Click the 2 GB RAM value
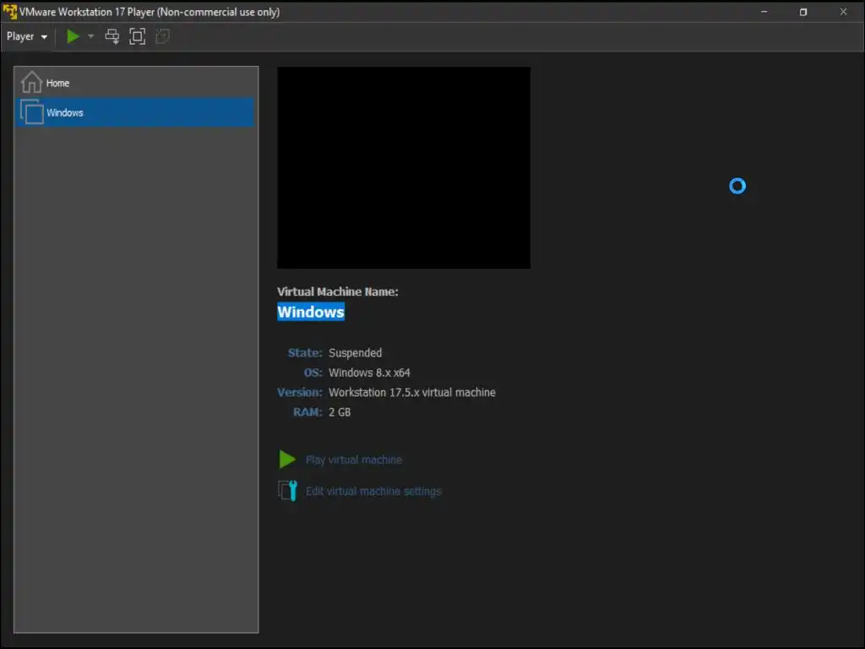This screenshot has height=649, width=865. click(340, 412)
